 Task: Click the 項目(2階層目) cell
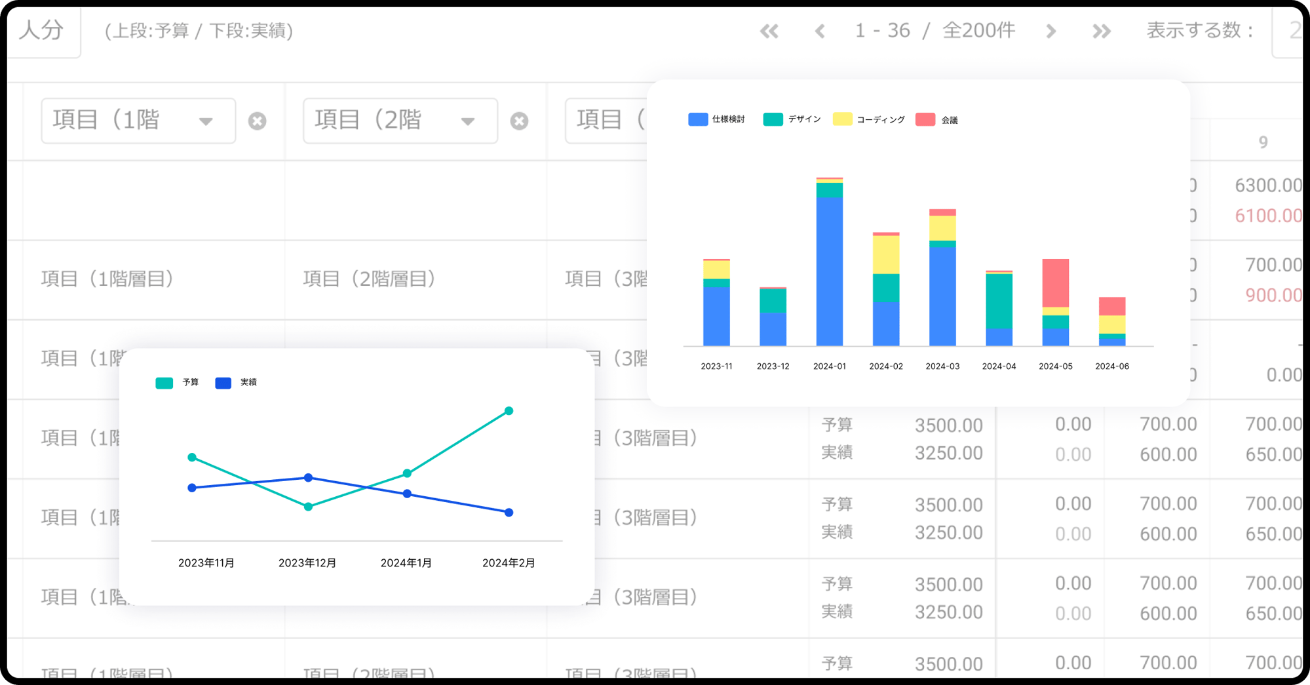tap(369, 279)
